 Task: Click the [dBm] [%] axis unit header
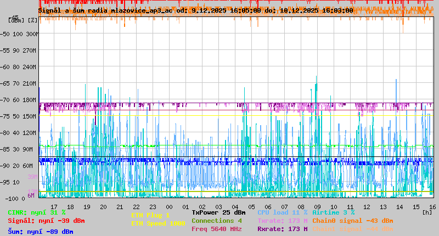[23, 20]
